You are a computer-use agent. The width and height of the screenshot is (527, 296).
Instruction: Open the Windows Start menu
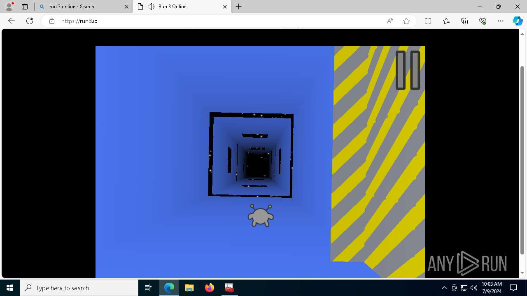tap(10, 288)
